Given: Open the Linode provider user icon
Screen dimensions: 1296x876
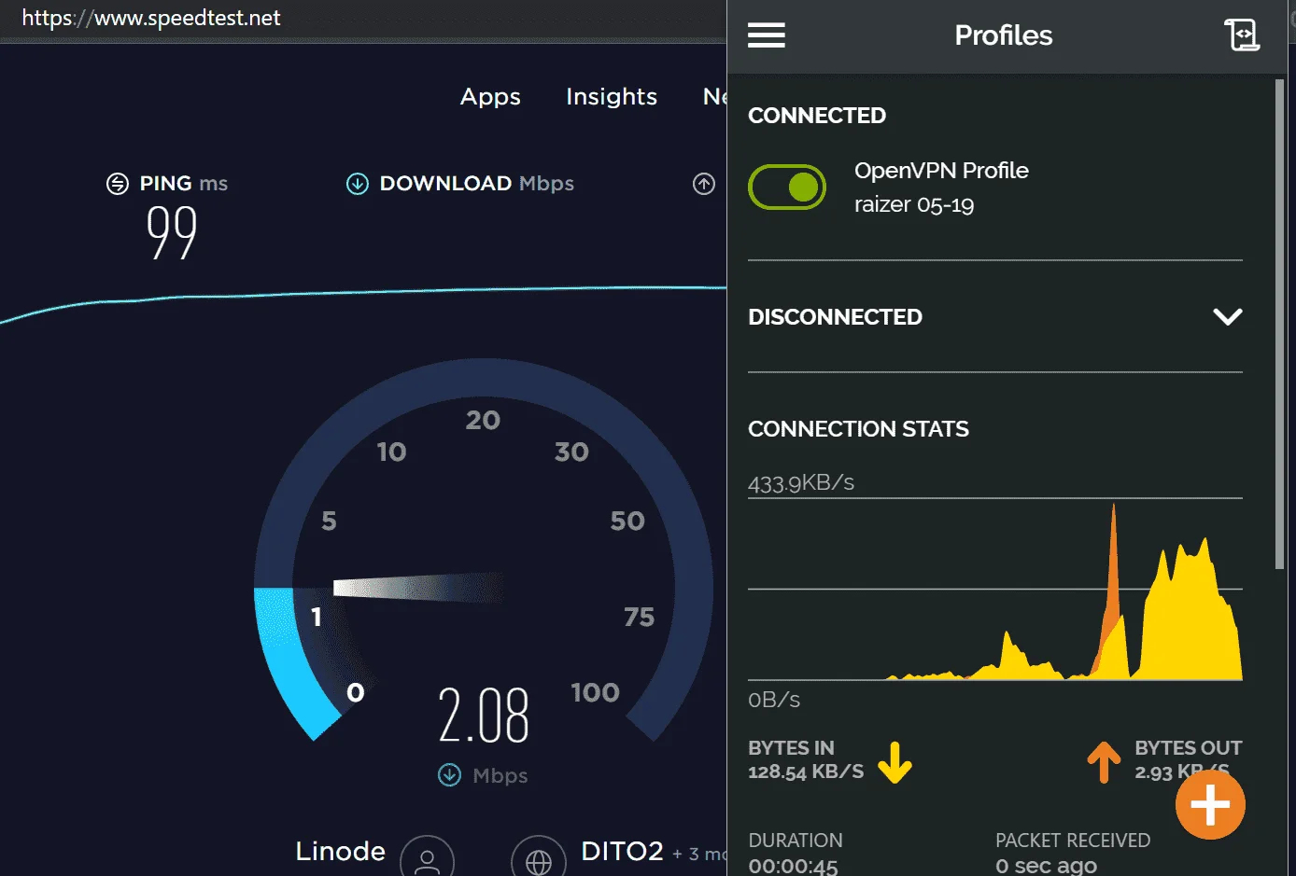Looking at the screenshot, I should coord(428,858).
